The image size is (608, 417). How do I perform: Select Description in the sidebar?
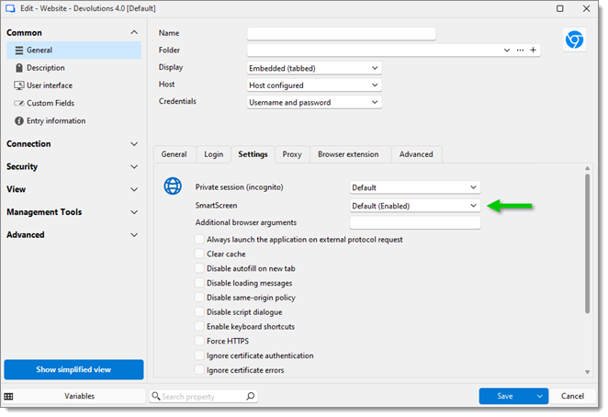tap(73, 68)
